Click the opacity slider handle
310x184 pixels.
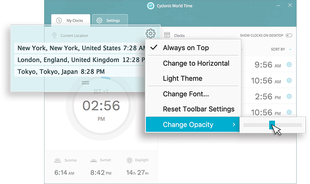(272, 125)
